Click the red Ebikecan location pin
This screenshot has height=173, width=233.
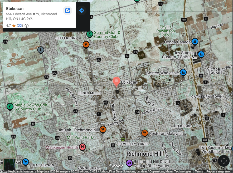point(116,82)
